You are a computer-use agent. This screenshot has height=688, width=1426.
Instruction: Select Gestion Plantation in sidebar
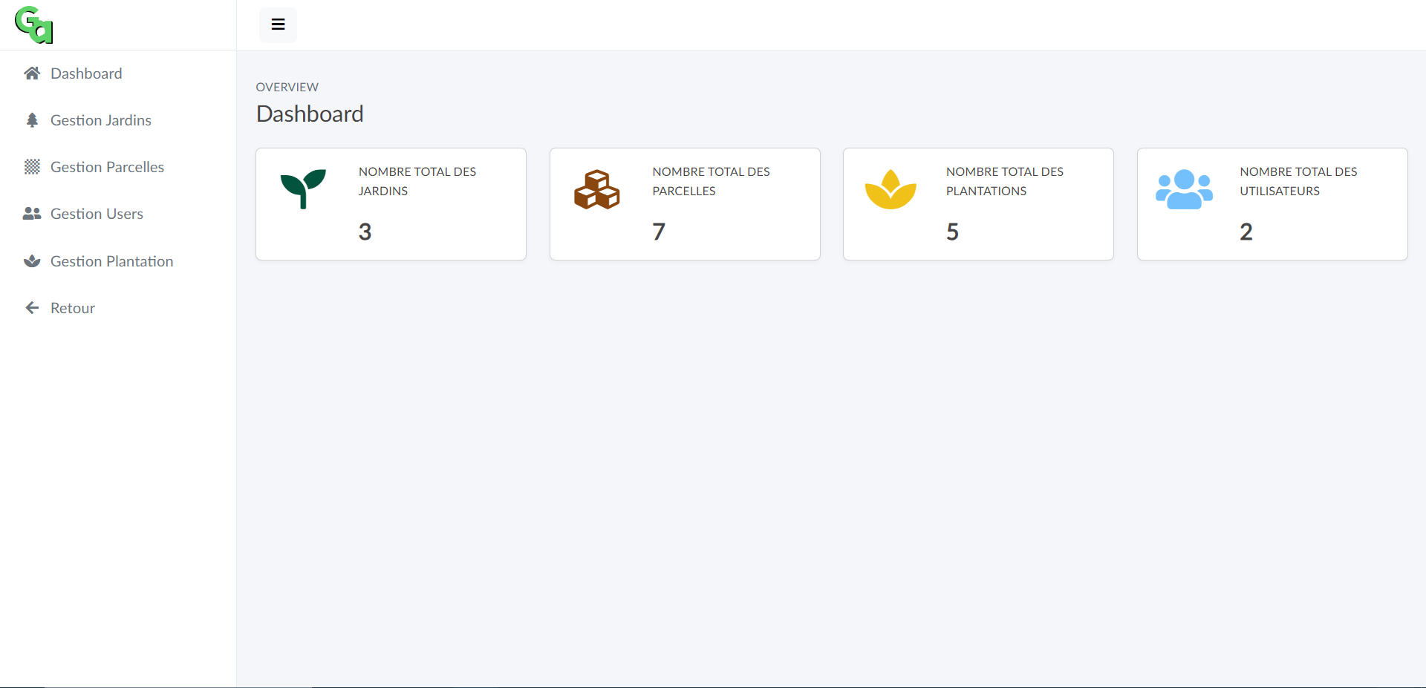[x=111, y=261]
